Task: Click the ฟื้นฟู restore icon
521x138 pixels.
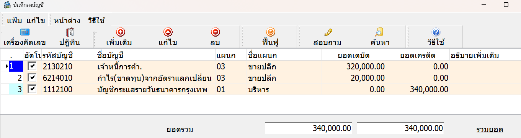Action: tap(270, 33)
